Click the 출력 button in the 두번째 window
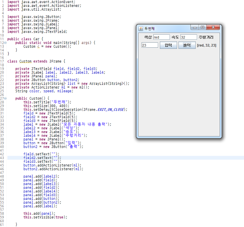Screen dimensions: 244x227 coord(187,45)
